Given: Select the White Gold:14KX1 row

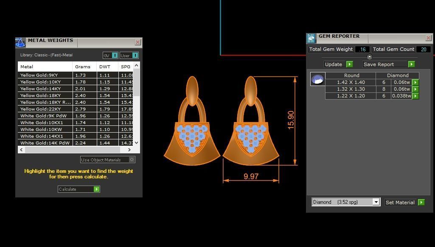Looking at the screenshot, I should click(x=76, y=136).
